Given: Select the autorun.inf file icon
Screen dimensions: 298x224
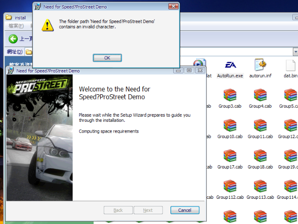Looking at the screenshot, I should [x=260, y=65].
